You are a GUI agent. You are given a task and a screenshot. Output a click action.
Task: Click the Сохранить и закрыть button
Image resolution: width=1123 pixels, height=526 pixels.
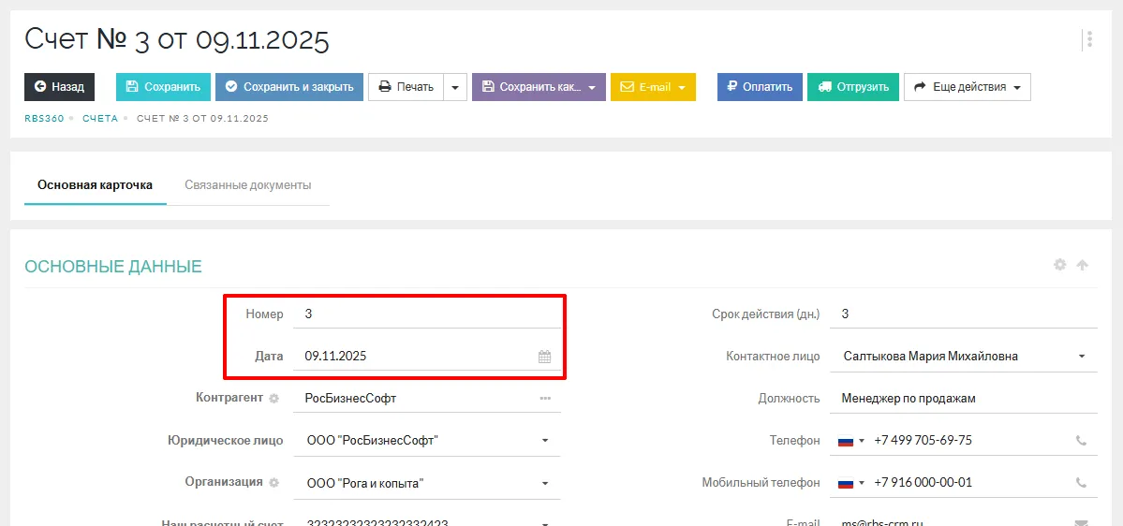(x=288, y=87)
